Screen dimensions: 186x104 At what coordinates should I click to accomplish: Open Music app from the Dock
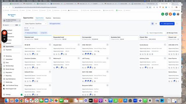96,101
